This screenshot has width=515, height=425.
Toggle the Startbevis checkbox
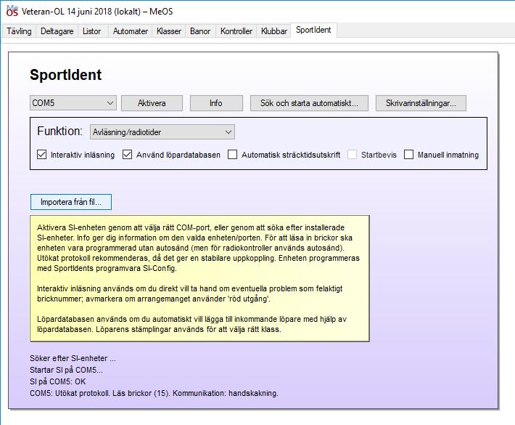pos(352,154)
